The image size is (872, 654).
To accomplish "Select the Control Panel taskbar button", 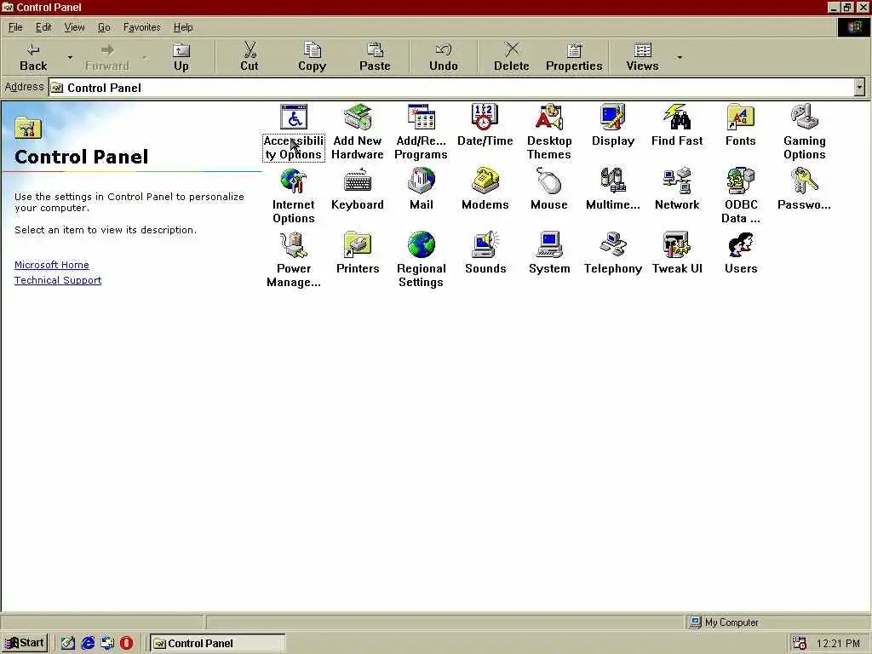I will tap(218, 644).
